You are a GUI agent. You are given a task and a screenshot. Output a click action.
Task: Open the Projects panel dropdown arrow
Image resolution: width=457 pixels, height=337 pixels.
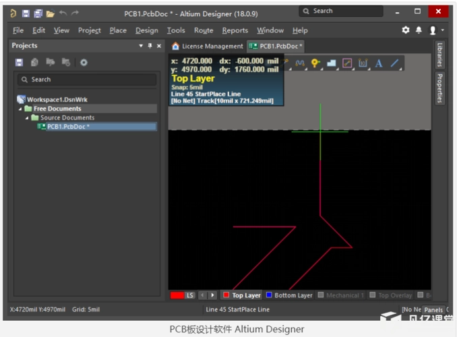[141, 46]
